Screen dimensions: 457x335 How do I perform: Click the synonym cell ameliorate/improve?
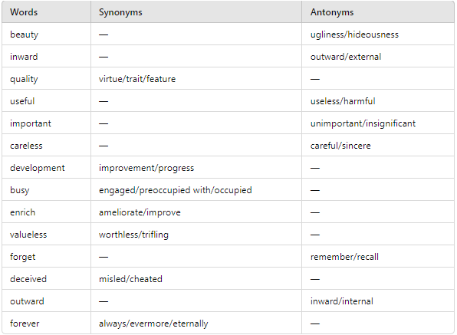(x=140, y=212)
